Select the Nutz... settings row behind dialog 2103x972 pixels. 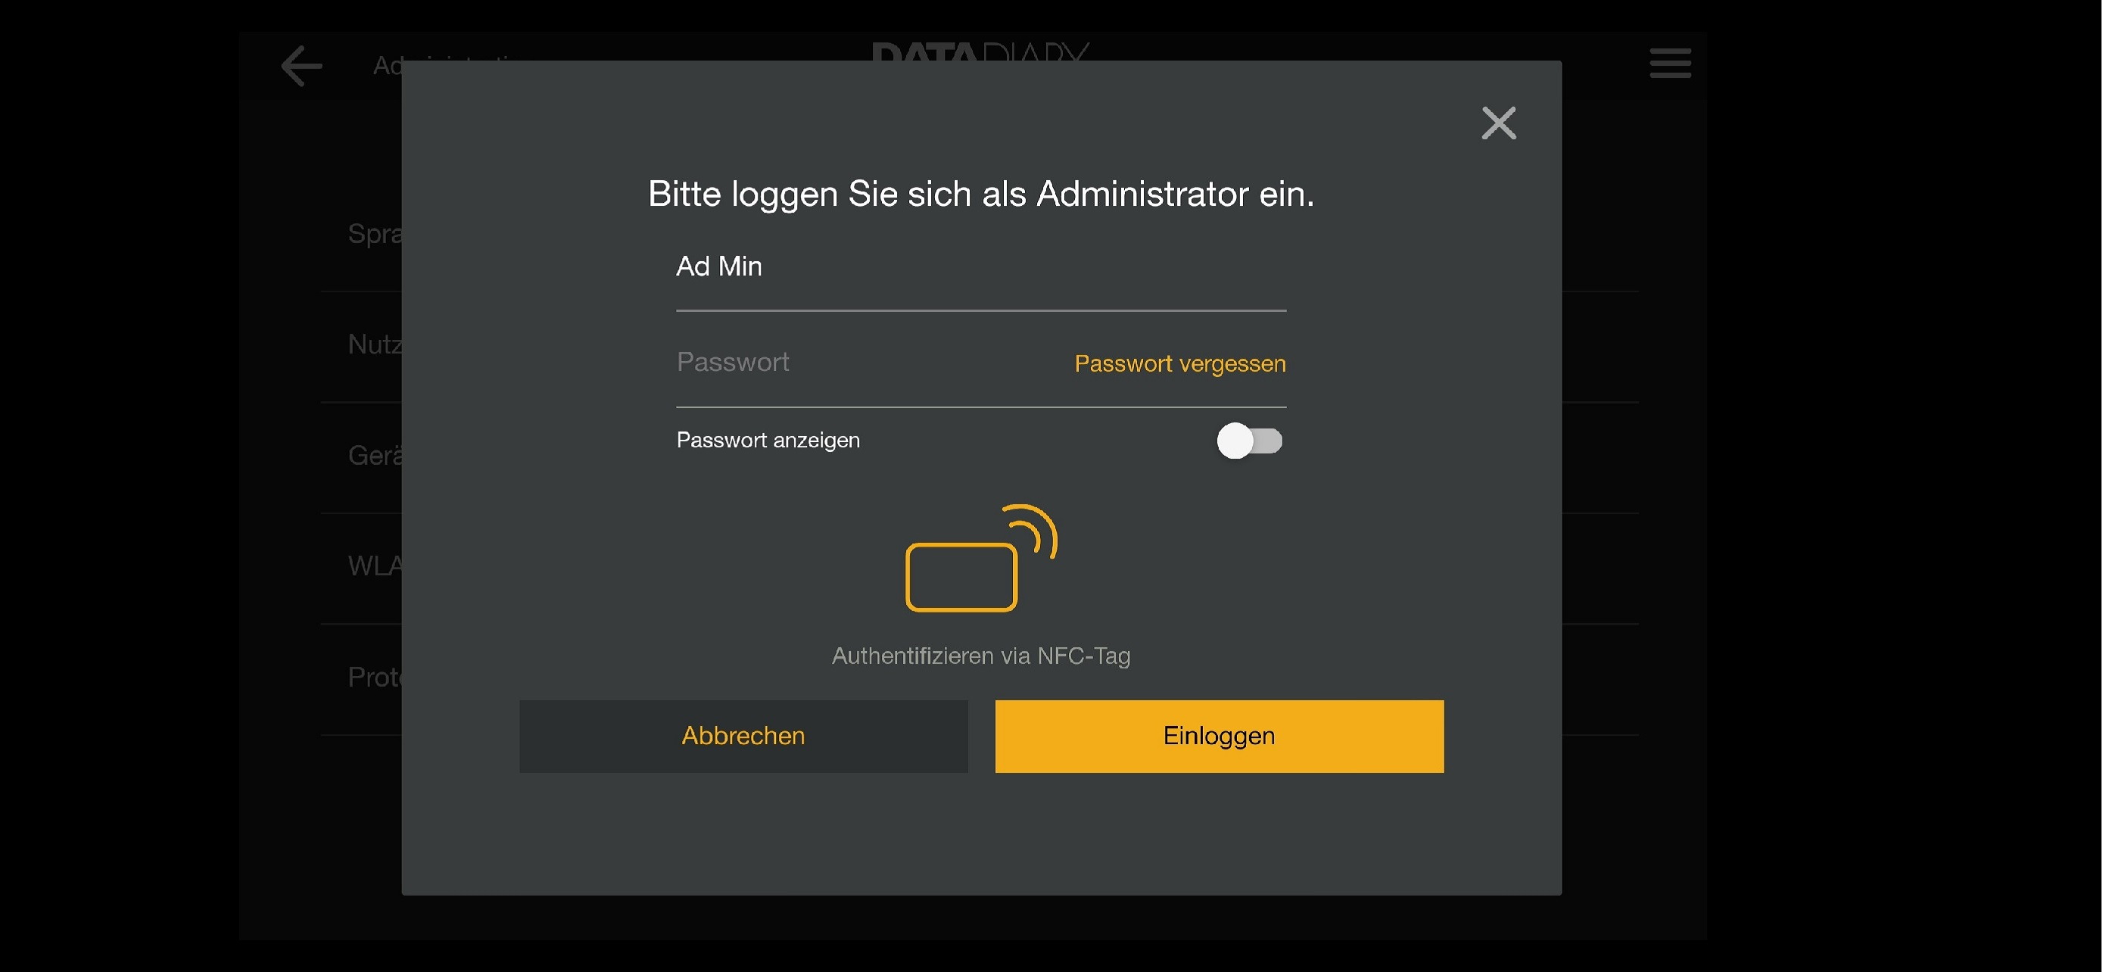(x=374, y=344)
